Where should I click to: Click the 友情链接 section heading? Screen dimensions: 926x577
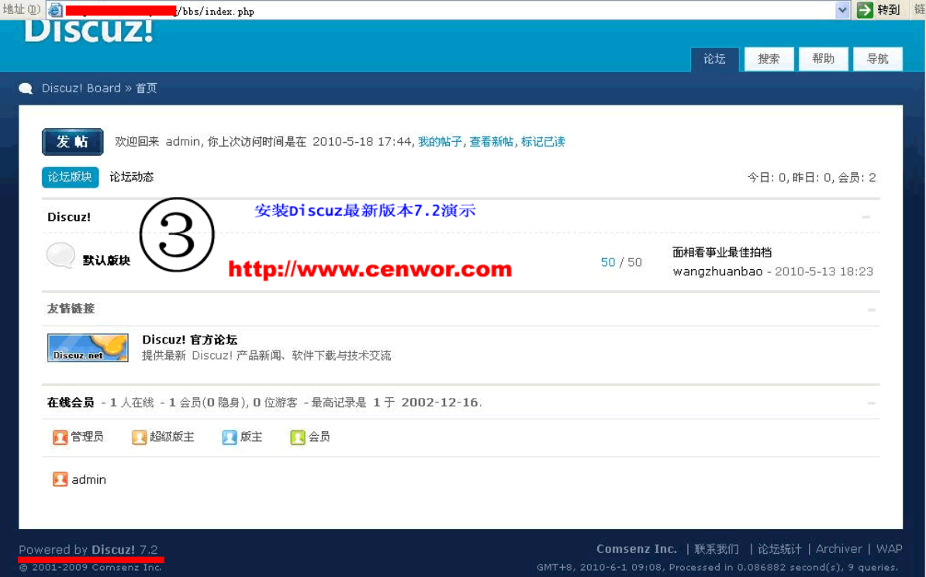click(x=71, y=309)
